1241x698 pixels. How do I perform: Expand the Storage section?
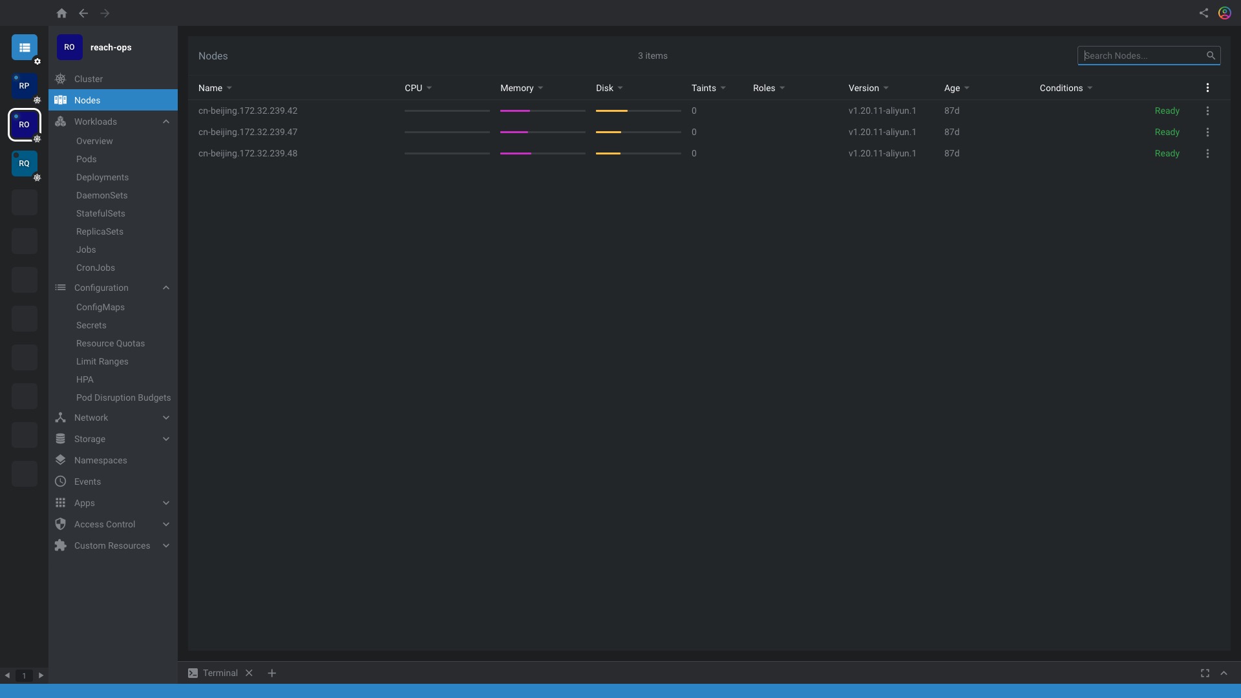point(166,439)
